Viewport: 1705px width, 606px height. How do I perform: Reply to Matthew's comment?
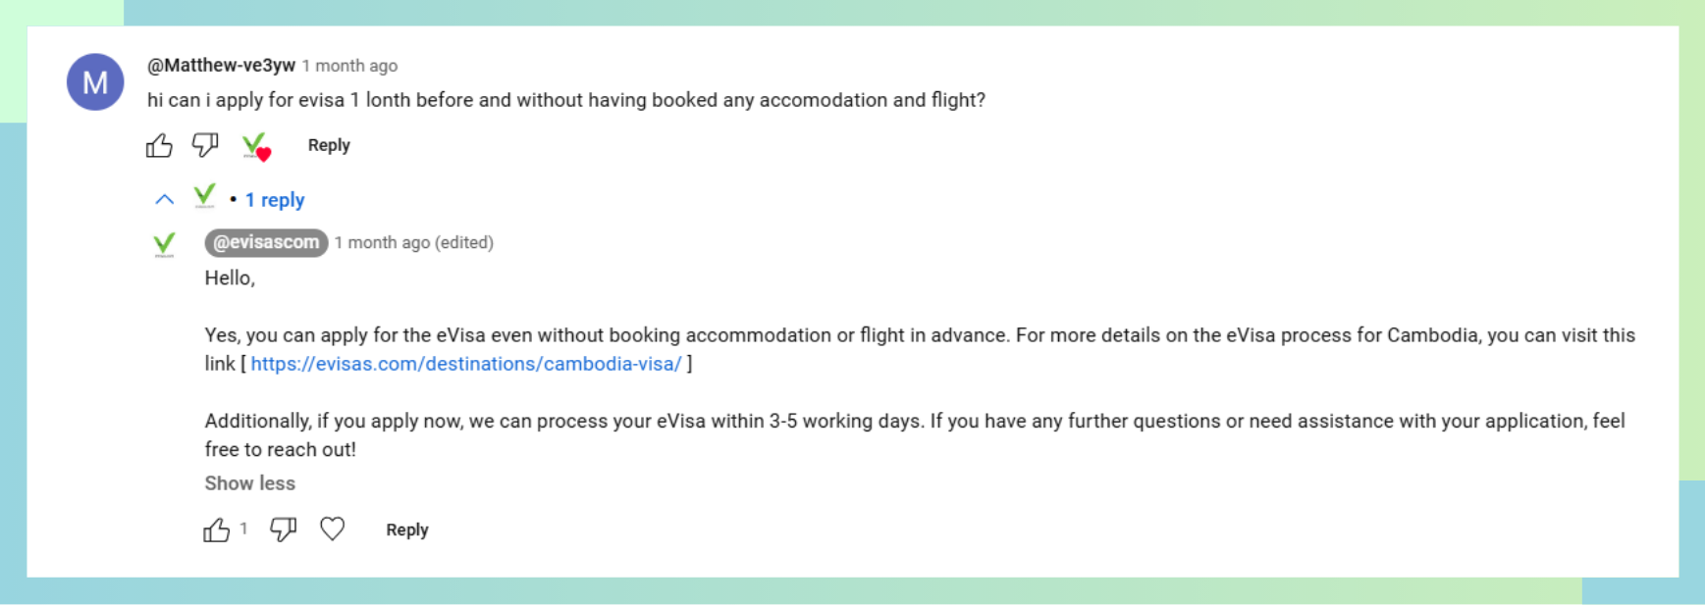(x=329, y=145)
